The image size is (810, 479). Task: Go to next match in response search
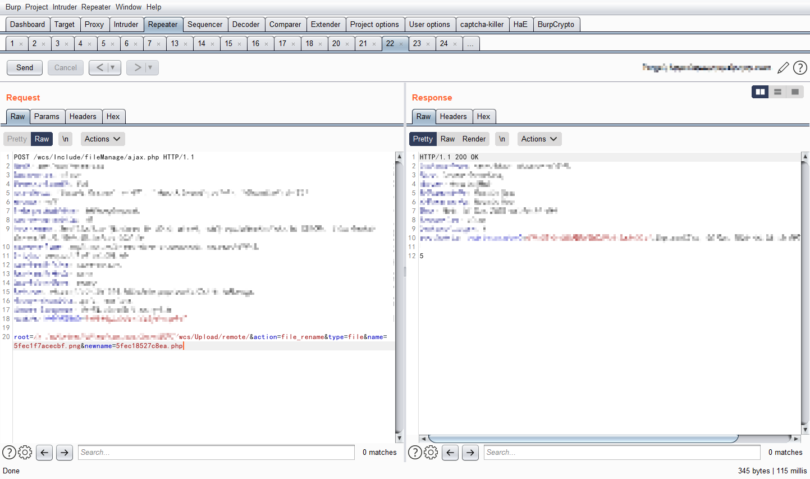pyautogui.click(x=470, y=452)
